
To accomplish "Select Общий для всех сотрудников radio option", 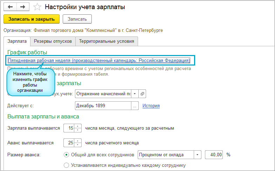I will 67,155.
